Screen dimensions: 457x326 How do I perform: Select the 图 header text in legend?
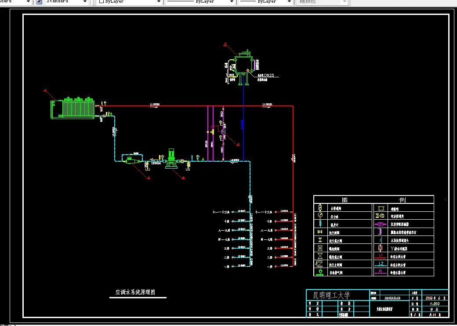coord(345,200)
